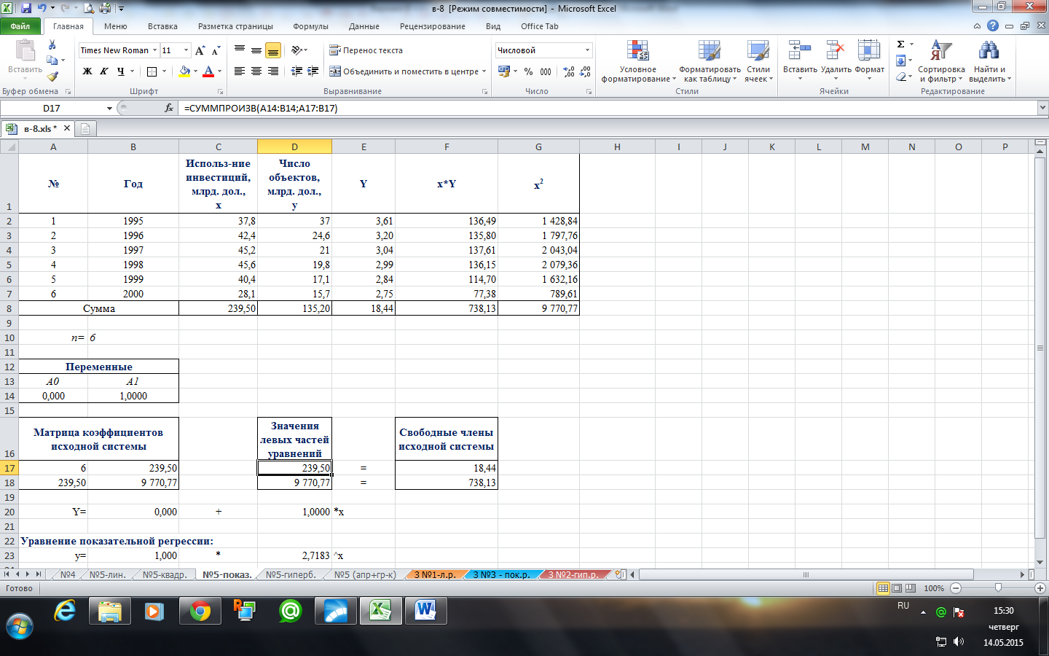Viewport: 1049px width, 656px height.
Task: Click the Cut scissors icon
Action: (52, 44)
